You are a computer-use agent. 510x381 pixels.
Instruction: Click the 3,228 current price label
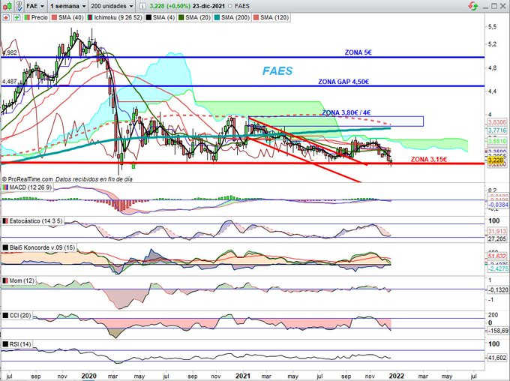496,160
